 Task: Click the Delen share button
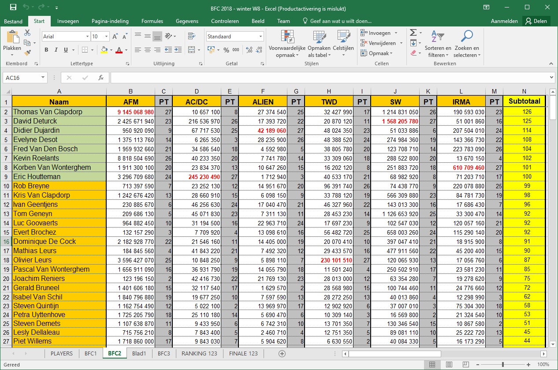pyautogui.click(x=536, y=21)
